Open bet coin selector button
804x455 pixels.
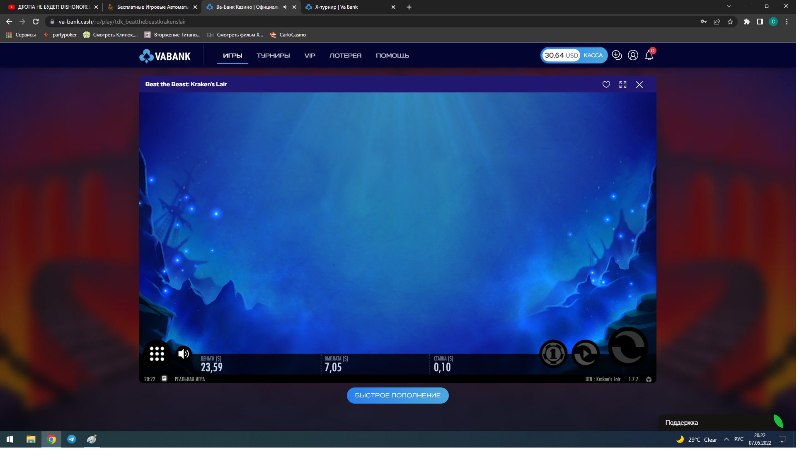point(553,353)
